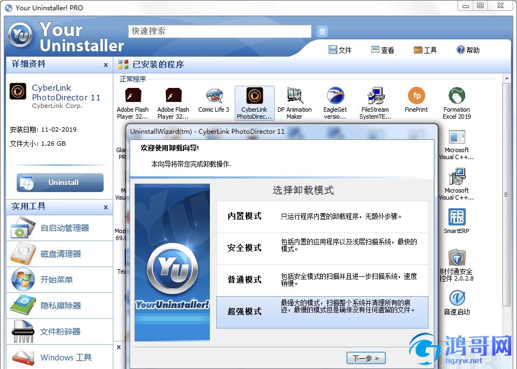Image resolution: width=517 pixels, height=369 pixels.
Task: Open the 开始菜单 start menu tool
Action: 60,279
